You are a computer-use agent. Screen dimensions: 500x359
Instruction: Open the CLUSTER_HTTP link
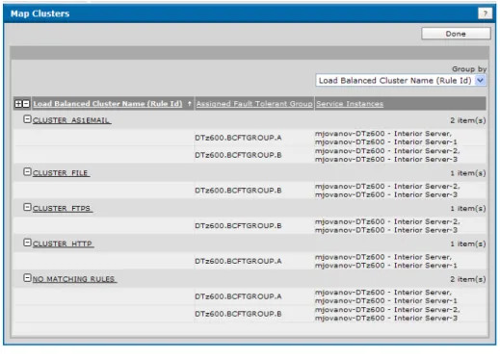click(x=63, y=244)
